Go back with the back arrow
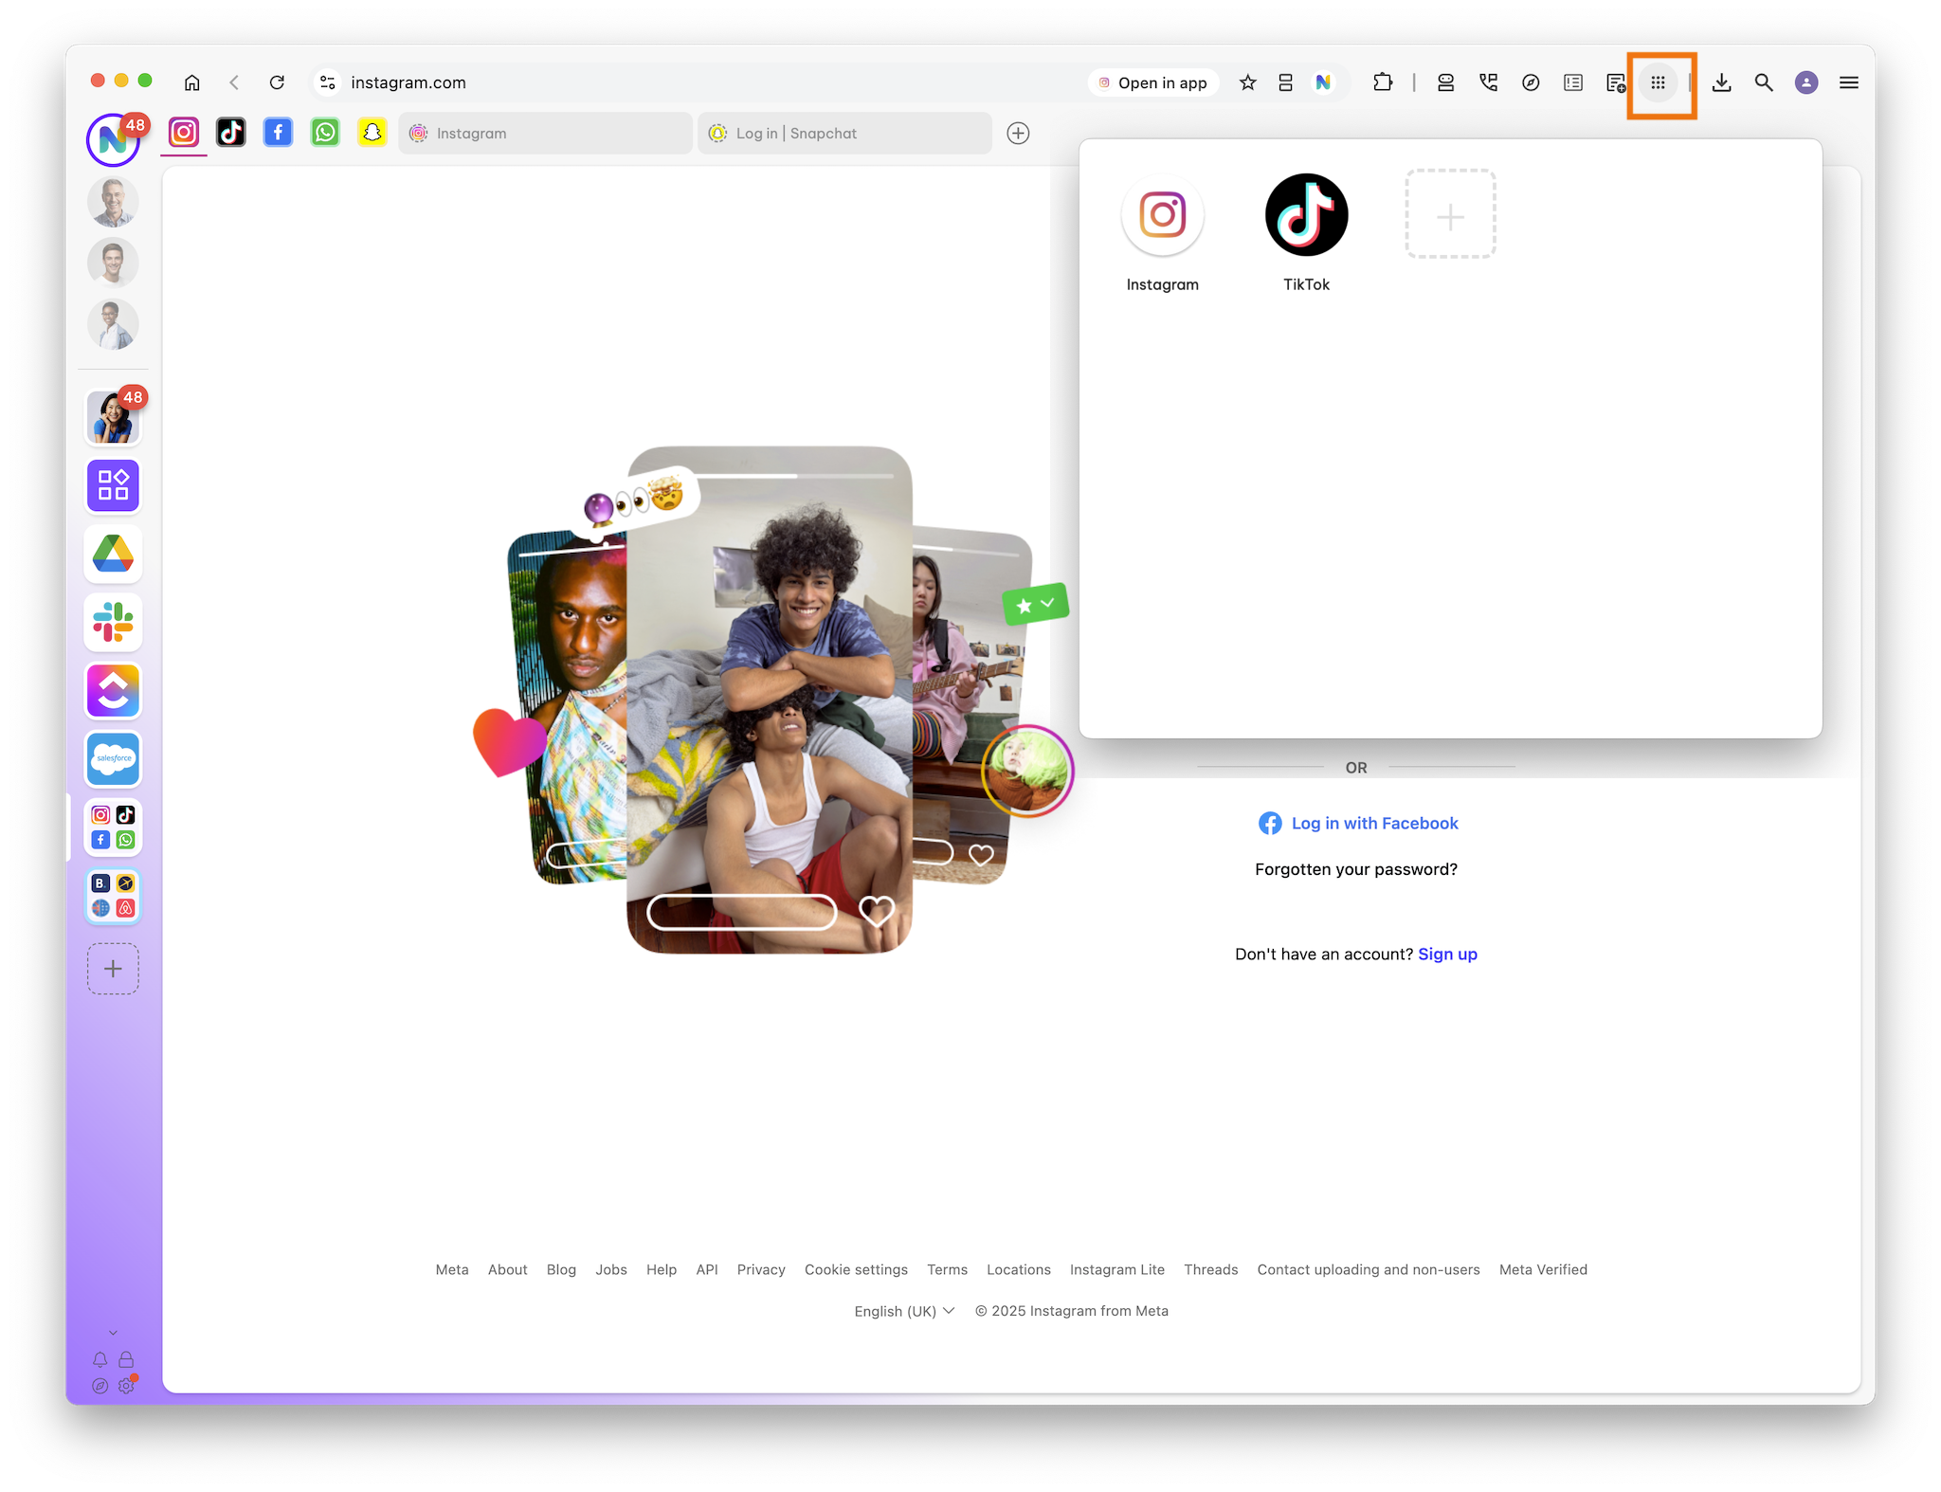This screenshot has width=1941, height=1492. tap(234, 82)
